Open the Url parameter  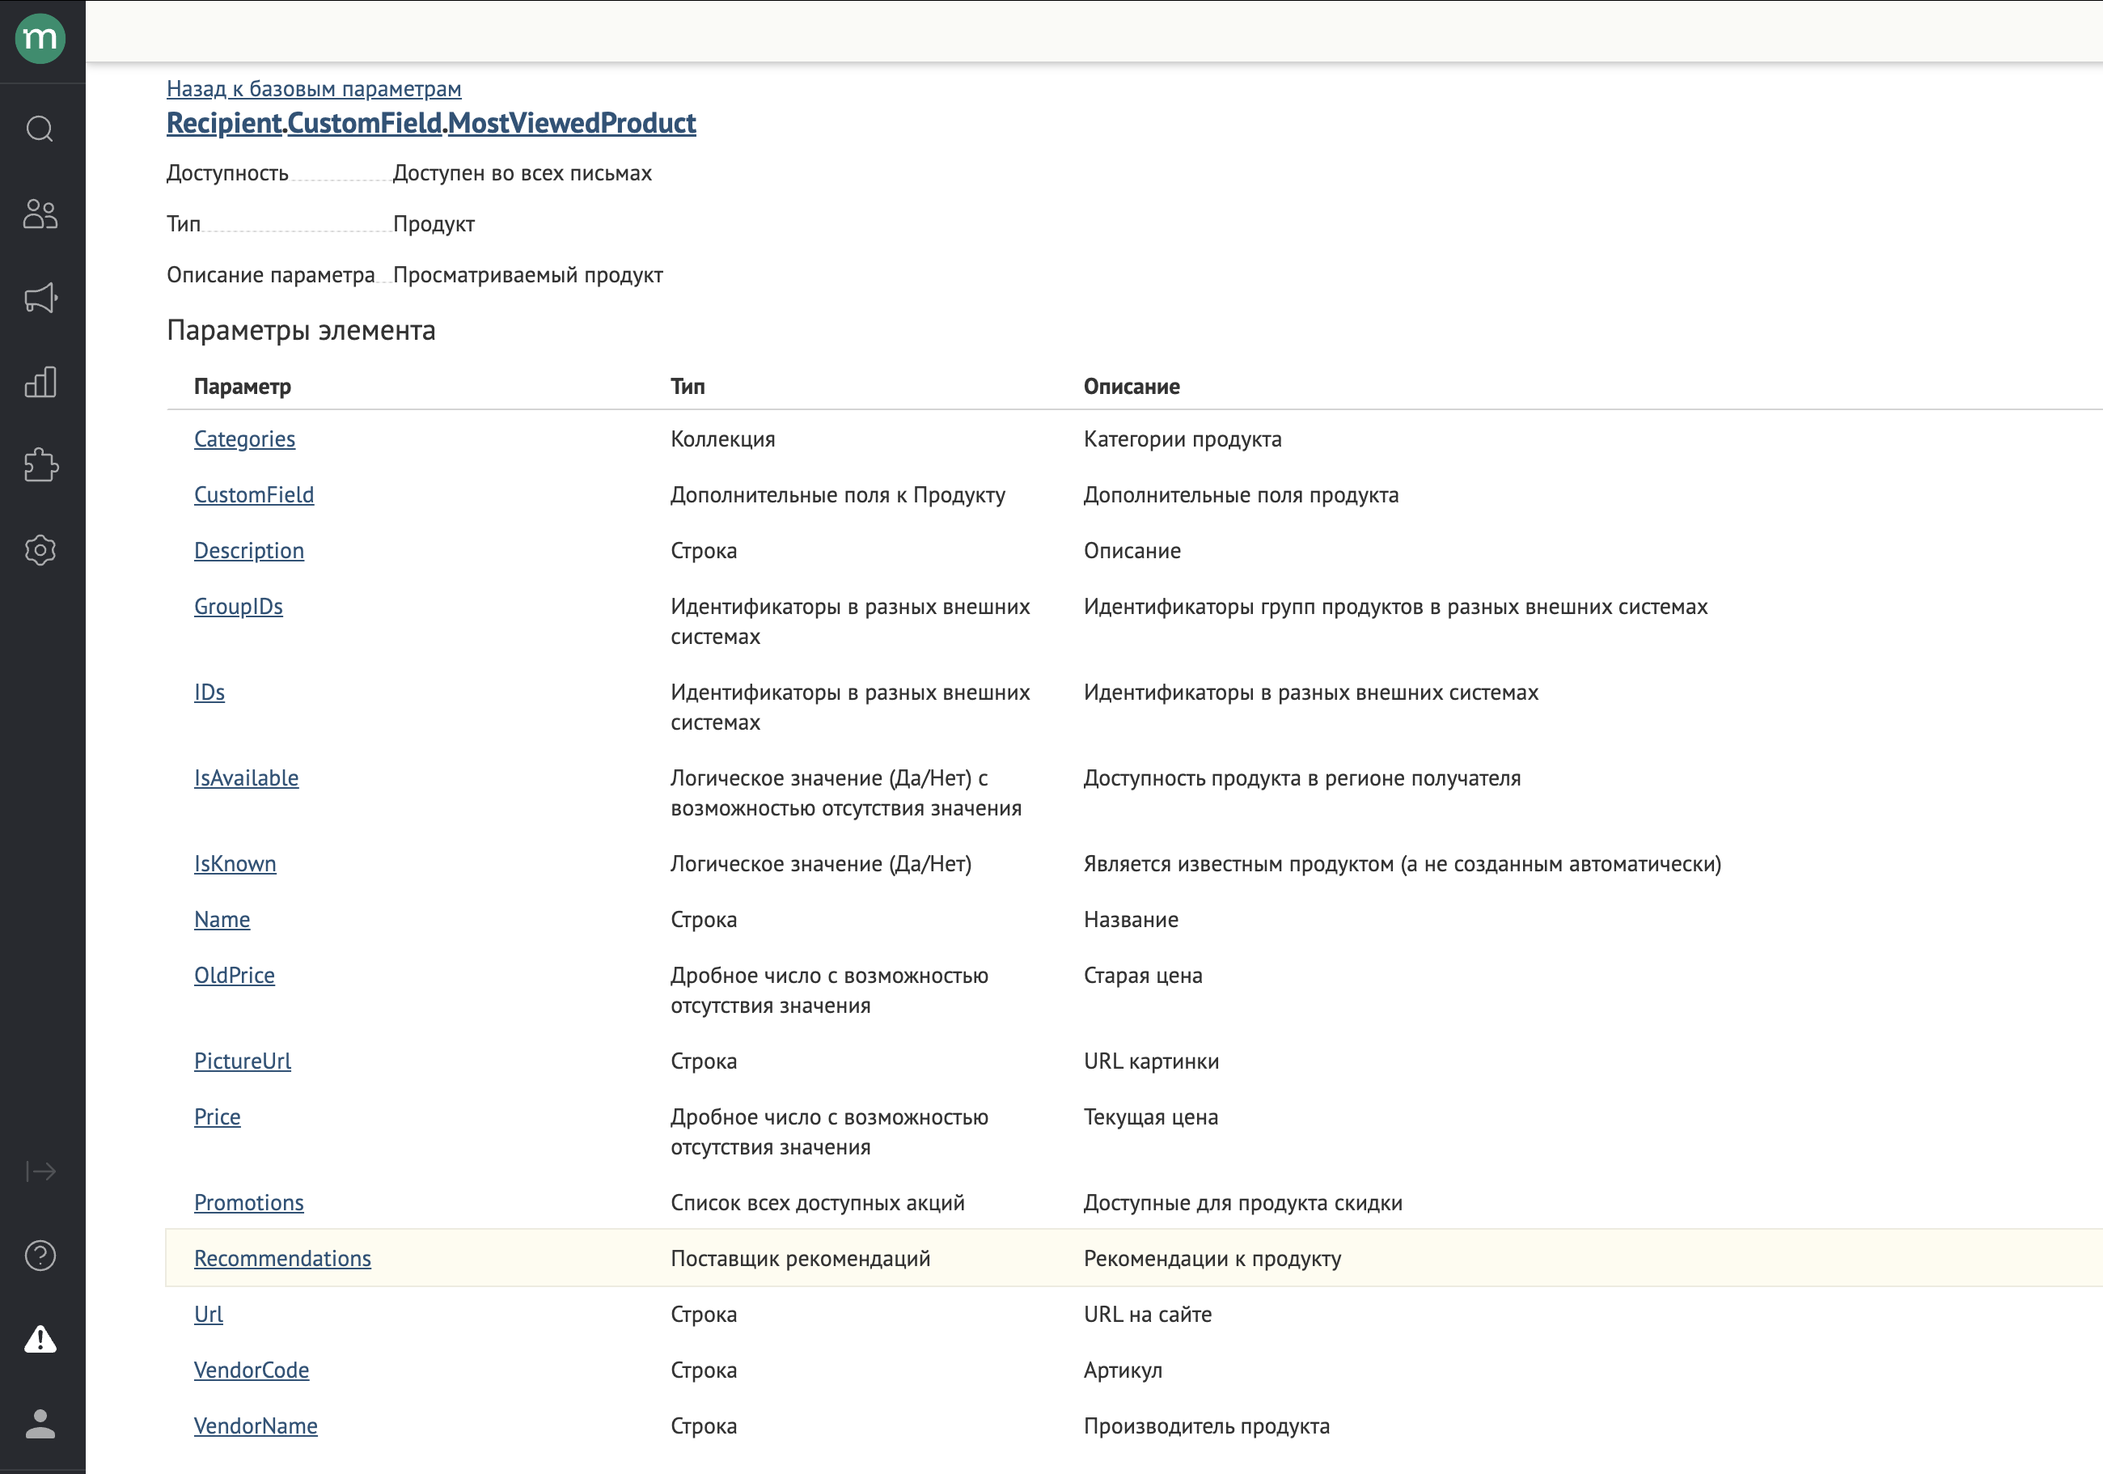pos(209,1315)
